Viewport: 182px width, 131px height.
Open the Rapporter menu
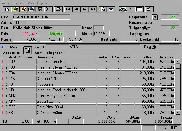point(44,3)
